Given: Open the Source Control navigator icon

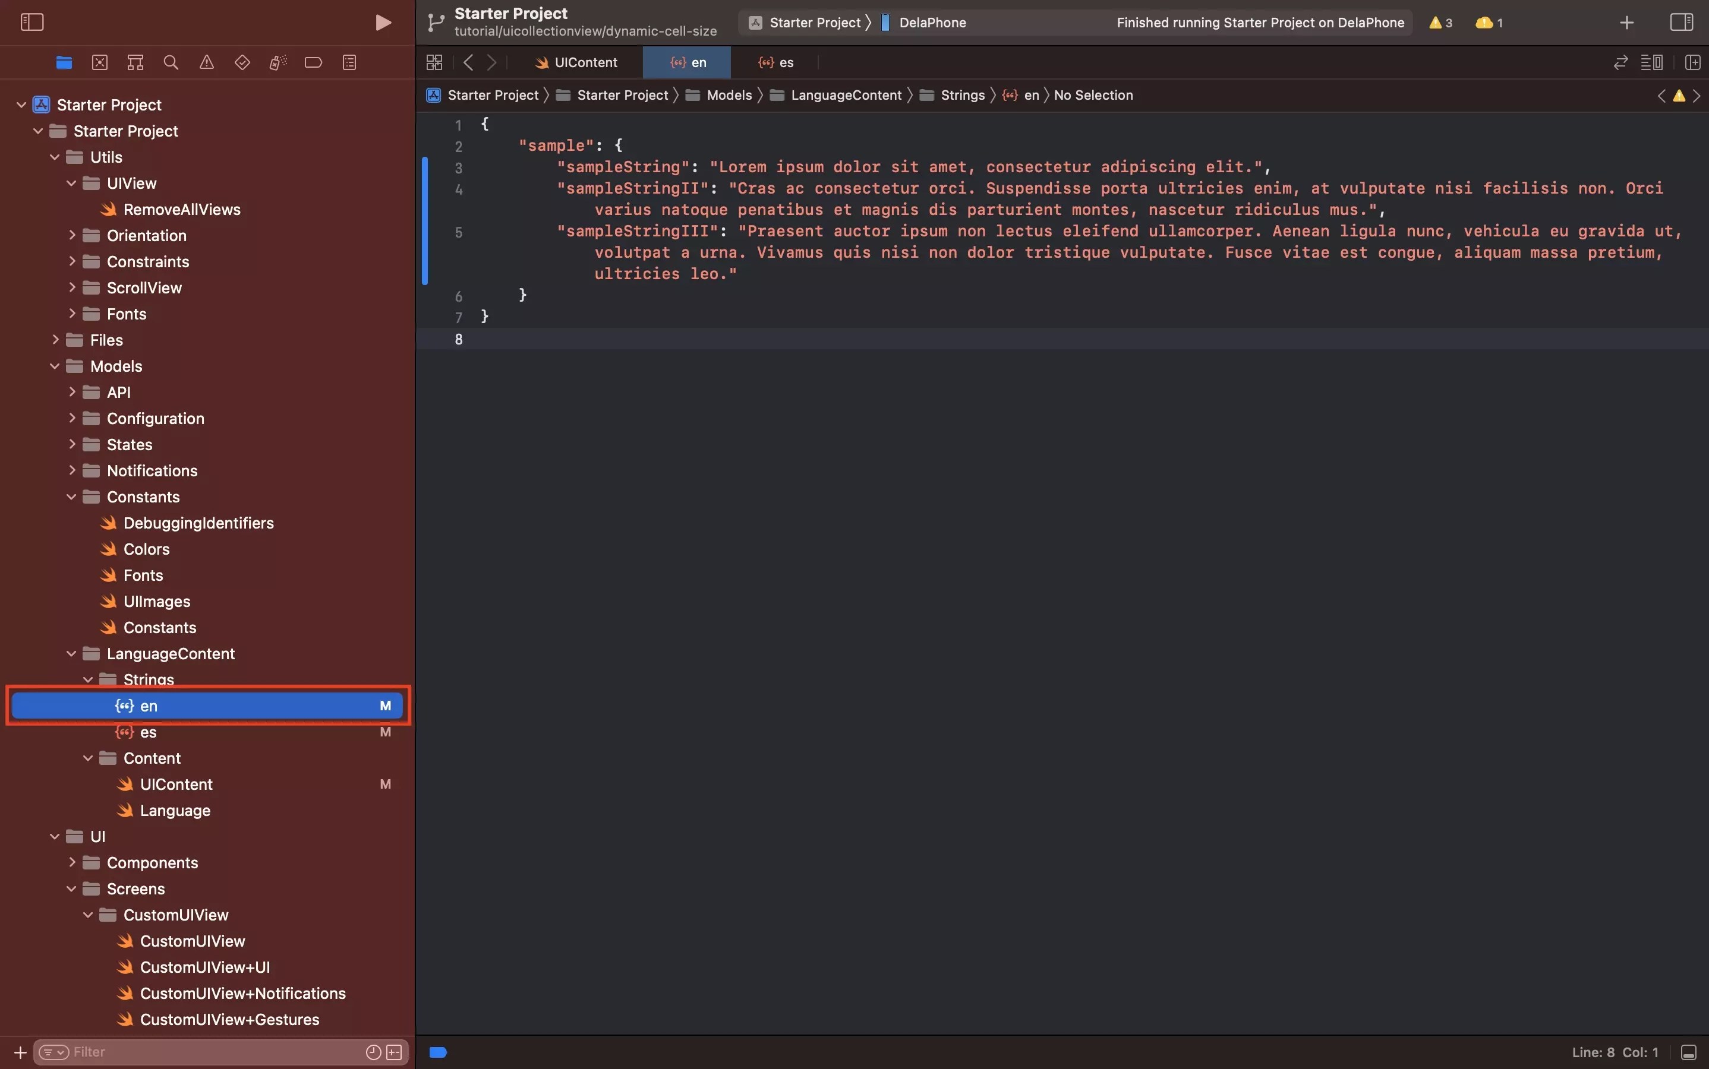Looking at the screenshot, I should point(100,63).
